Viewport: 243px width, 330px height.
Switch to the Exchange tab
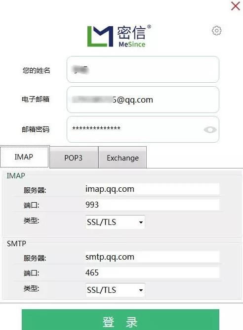[x=122, y=158]
